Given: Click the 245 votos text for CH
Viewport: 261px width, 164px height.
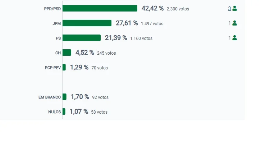Looking at the screenshot, I should point(106,53).
